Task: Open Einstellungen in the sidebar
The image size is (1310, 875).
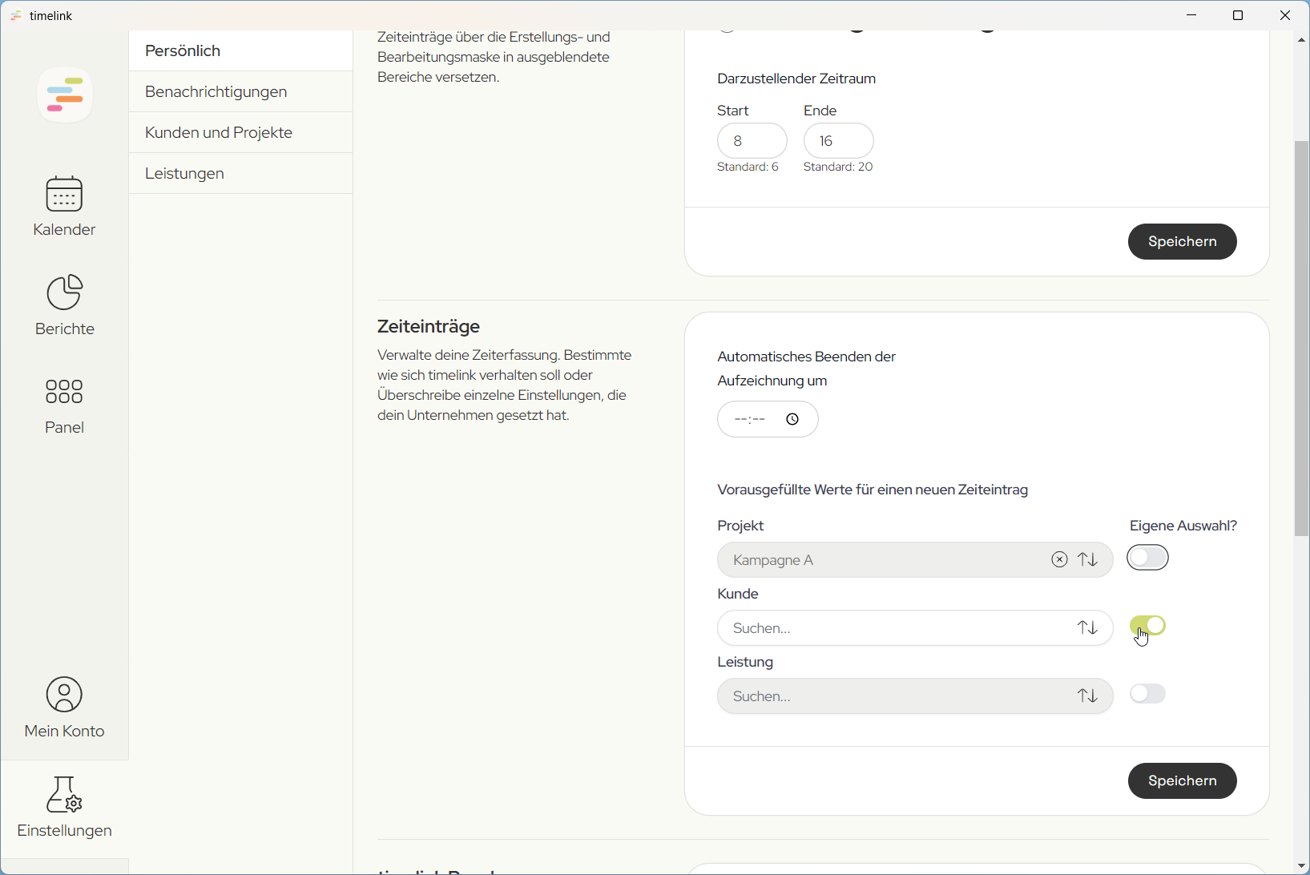Action: click(64, 808)
